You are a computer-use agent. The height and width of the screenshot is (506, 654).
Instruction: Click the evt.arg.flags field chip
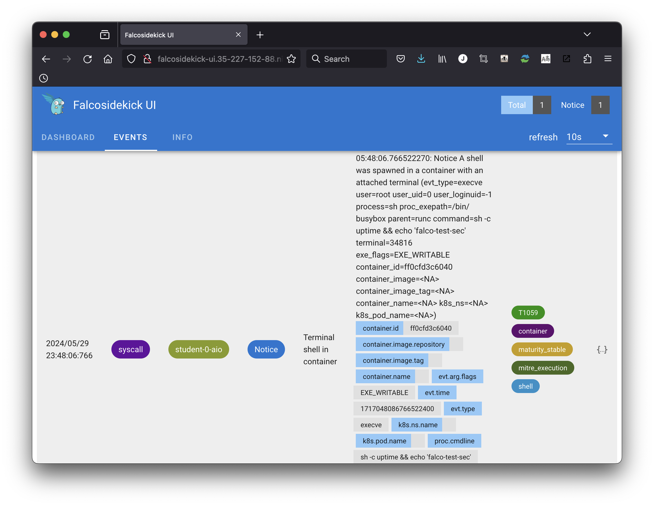click(x=457, y=377)
